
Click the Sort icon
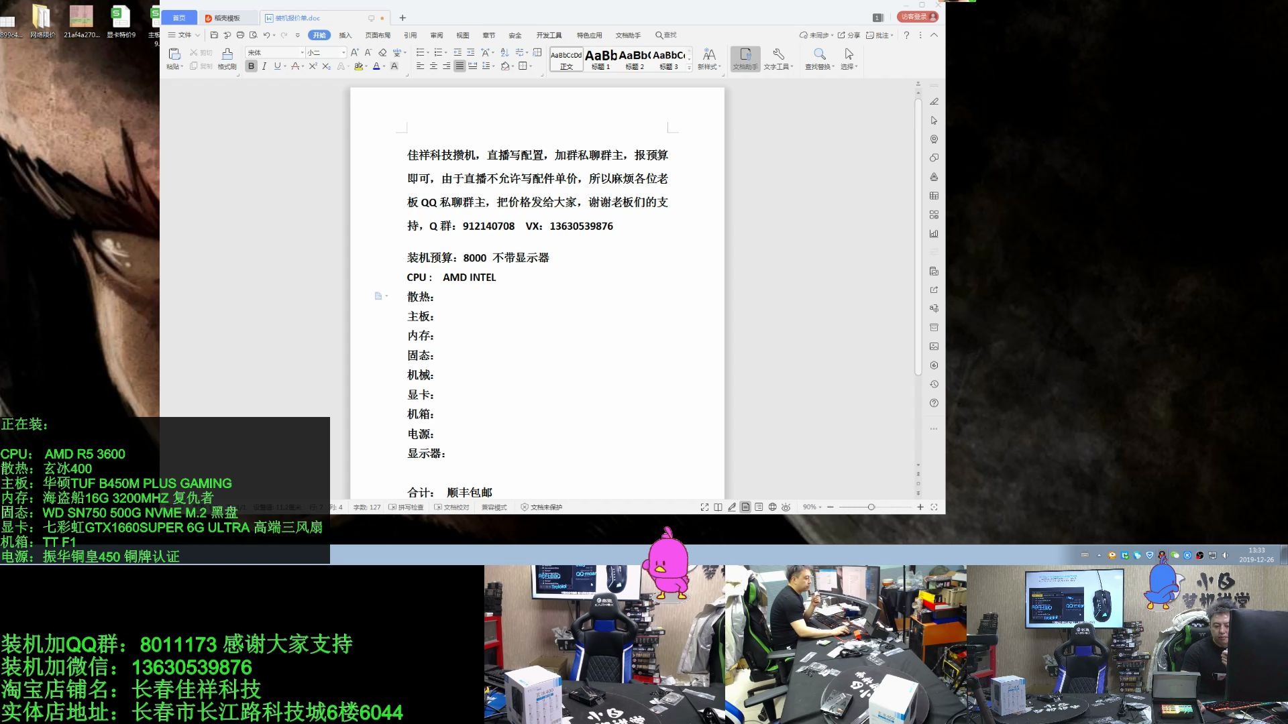(504, 52)
